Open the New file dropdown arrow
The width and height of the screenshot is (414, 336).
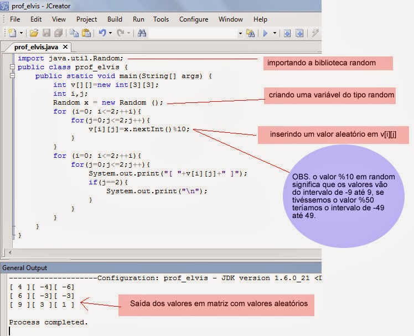[21, 33]
